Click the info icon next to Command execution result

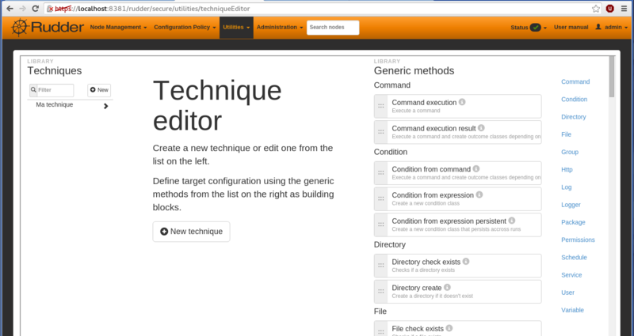coord(481,128)
